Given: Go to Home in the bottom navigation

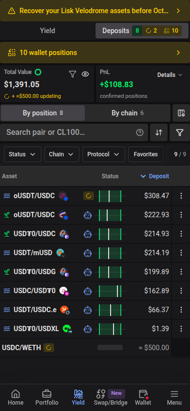Looking at the screenshot, I should click(16, 398).
